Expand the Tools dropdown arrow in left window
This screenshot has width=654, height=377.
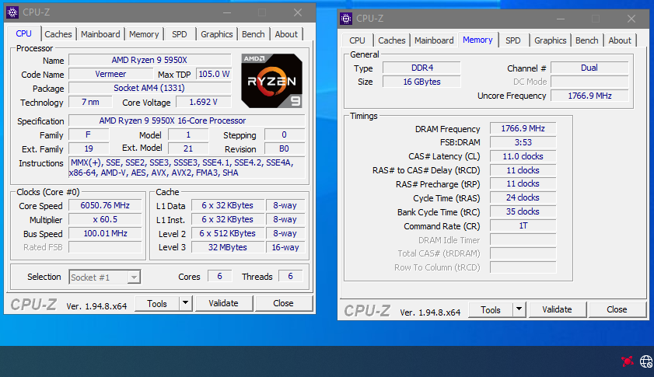186,303
